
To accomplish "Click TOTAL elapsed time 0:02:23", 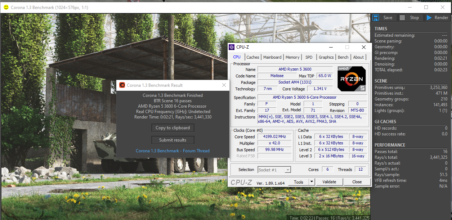I will coord(441,70).
